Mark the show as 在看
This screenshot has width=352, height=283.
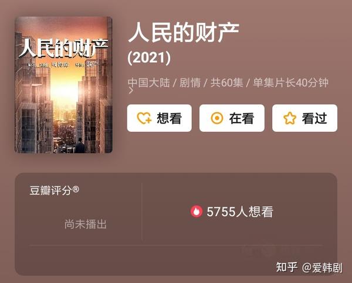tap(232, 118)
